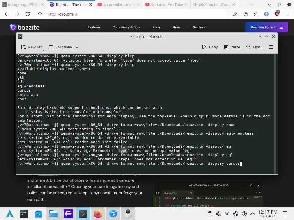
Task: Click the Konsole vertical scrollbar
Action: point(275,114)
